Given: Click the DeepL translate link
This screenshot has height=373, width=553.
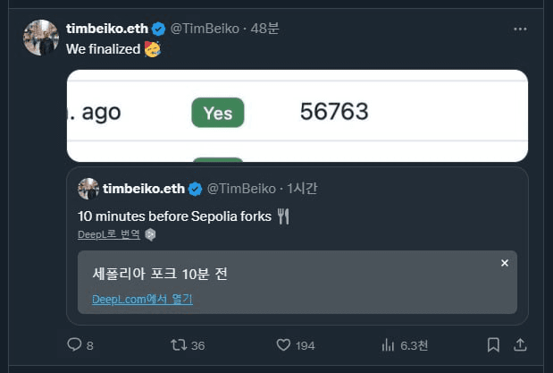Looking at the screenshot, I should 109,234.
